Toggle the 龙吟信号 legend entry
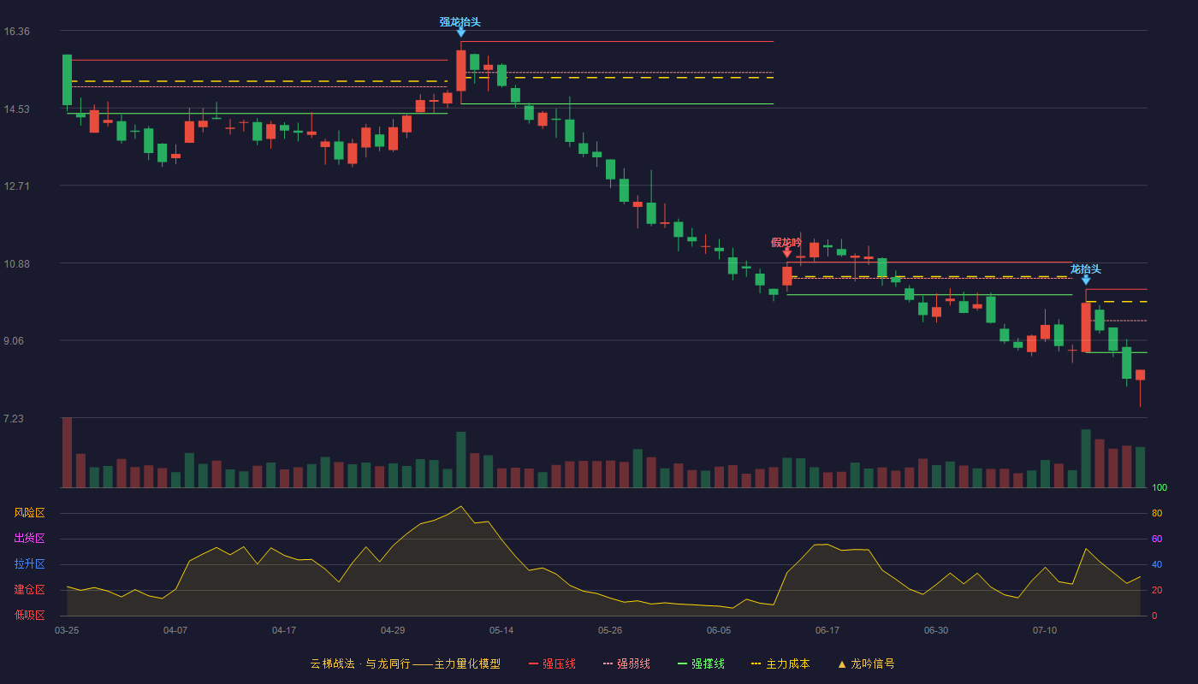The image size is (1198, 684). point(866,663)
